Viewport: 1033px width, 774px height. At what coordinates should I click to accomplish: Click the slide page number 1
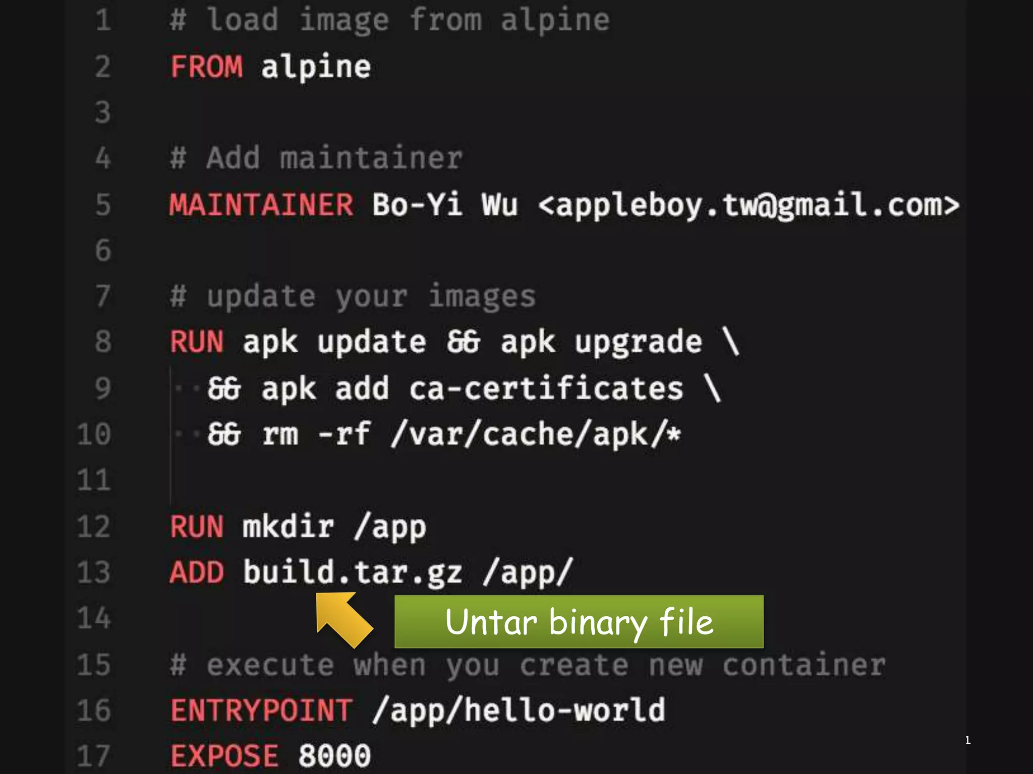click(967, 740)
